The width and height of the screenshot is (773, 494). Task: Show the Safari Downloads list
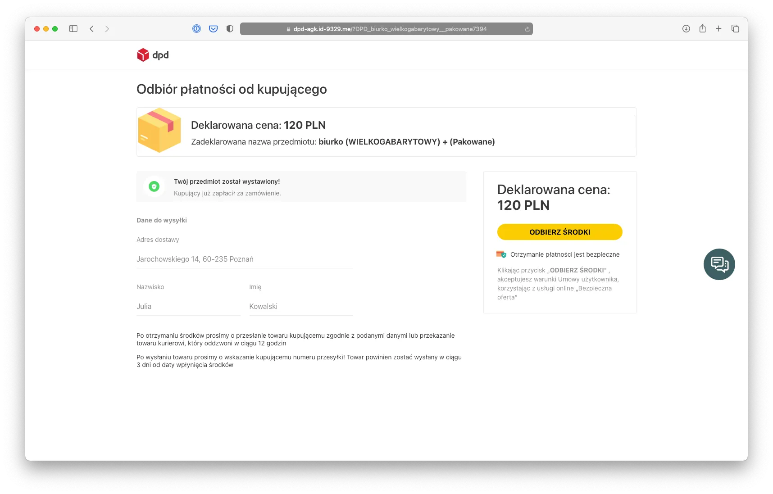point(686,28)
